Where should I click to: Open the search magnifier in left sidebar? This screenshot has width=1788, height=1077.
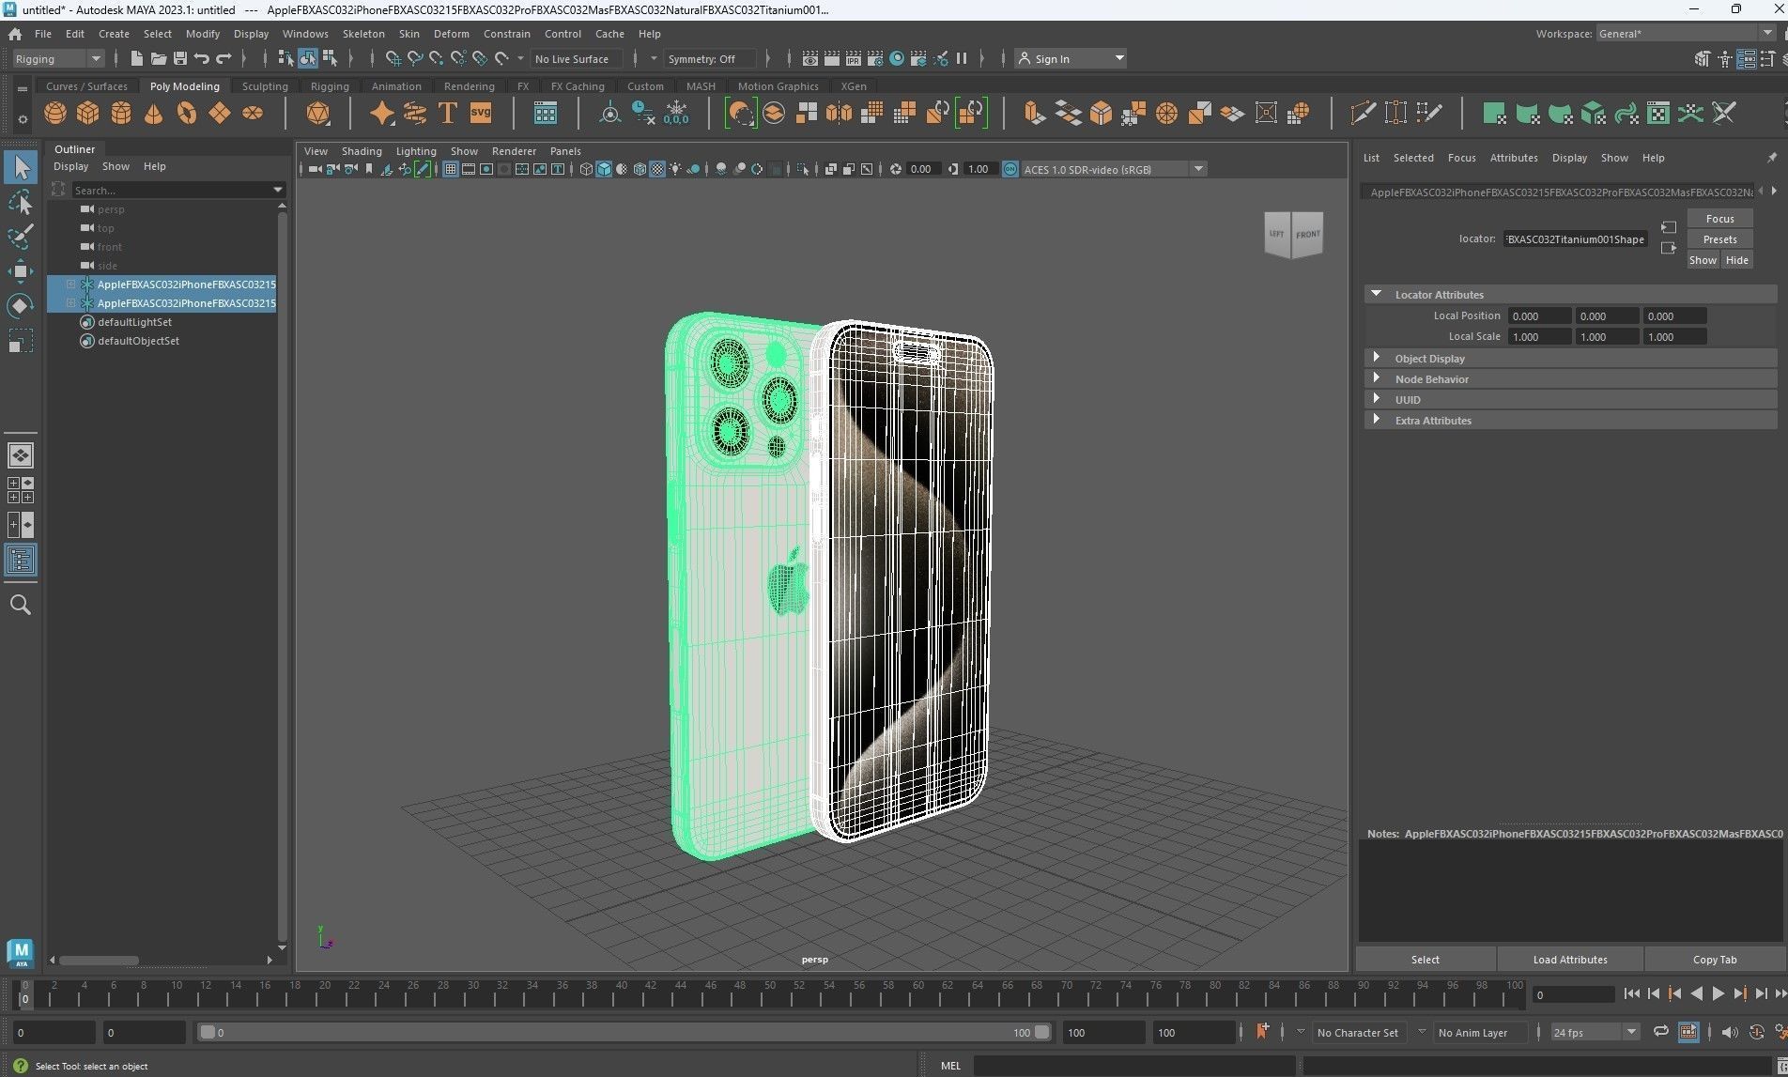pyautogui.click(x=21, y=605)
